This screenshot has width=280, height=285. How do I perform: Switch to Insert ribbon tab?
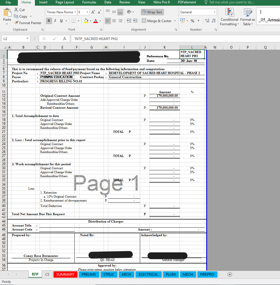pyautogui.click(x=43, y=2)
